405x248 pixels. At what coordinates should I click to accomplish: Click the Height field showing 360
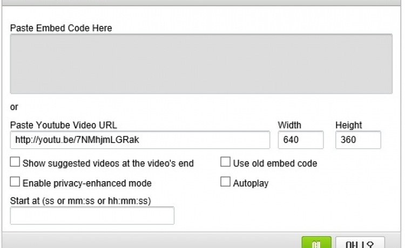tap(357, 140)
